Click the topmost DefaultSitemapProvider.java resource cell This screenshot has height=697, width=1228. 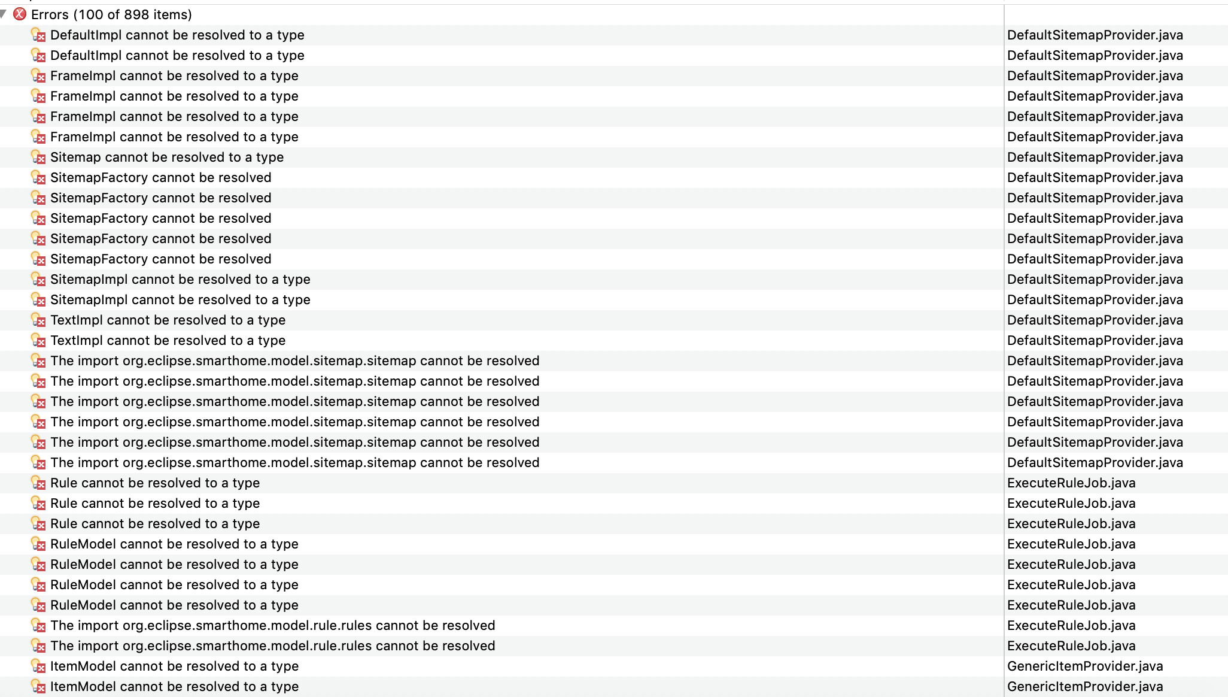click(1095, 35)
